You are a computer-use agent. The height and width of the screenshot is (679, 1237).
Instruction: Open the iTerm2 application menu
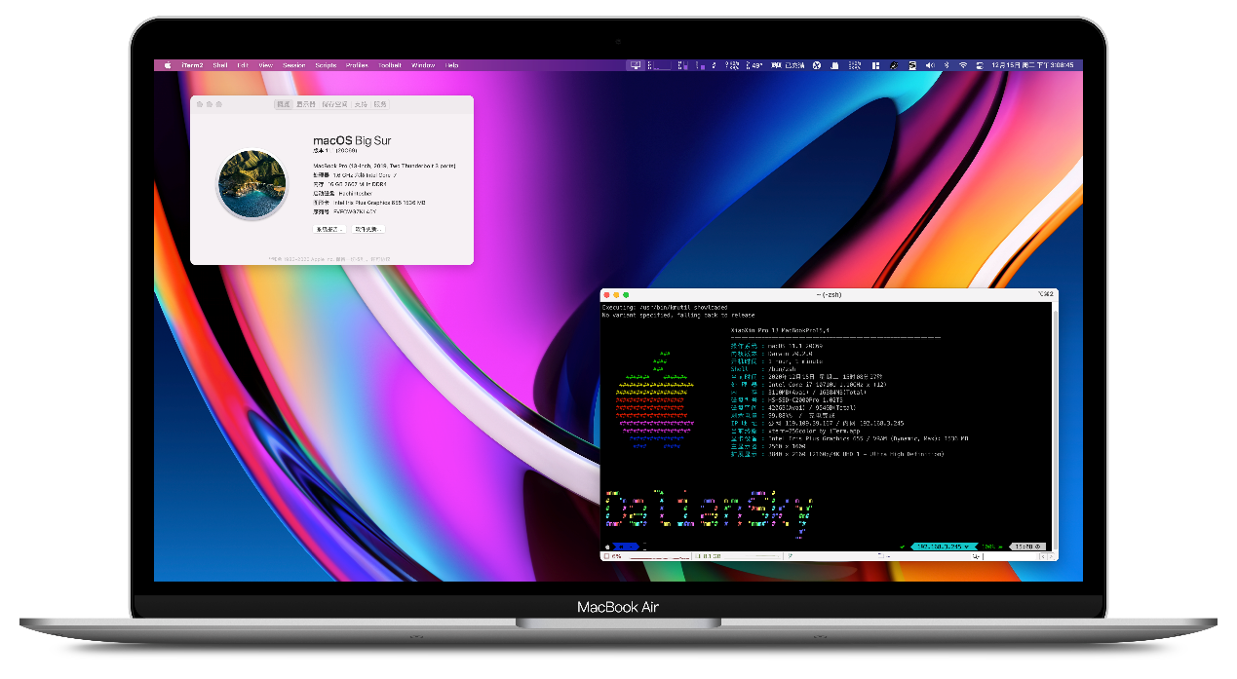192,65
